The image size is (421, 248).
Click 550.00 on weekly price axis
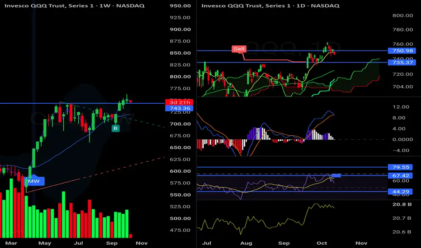(x=180, y=195)
